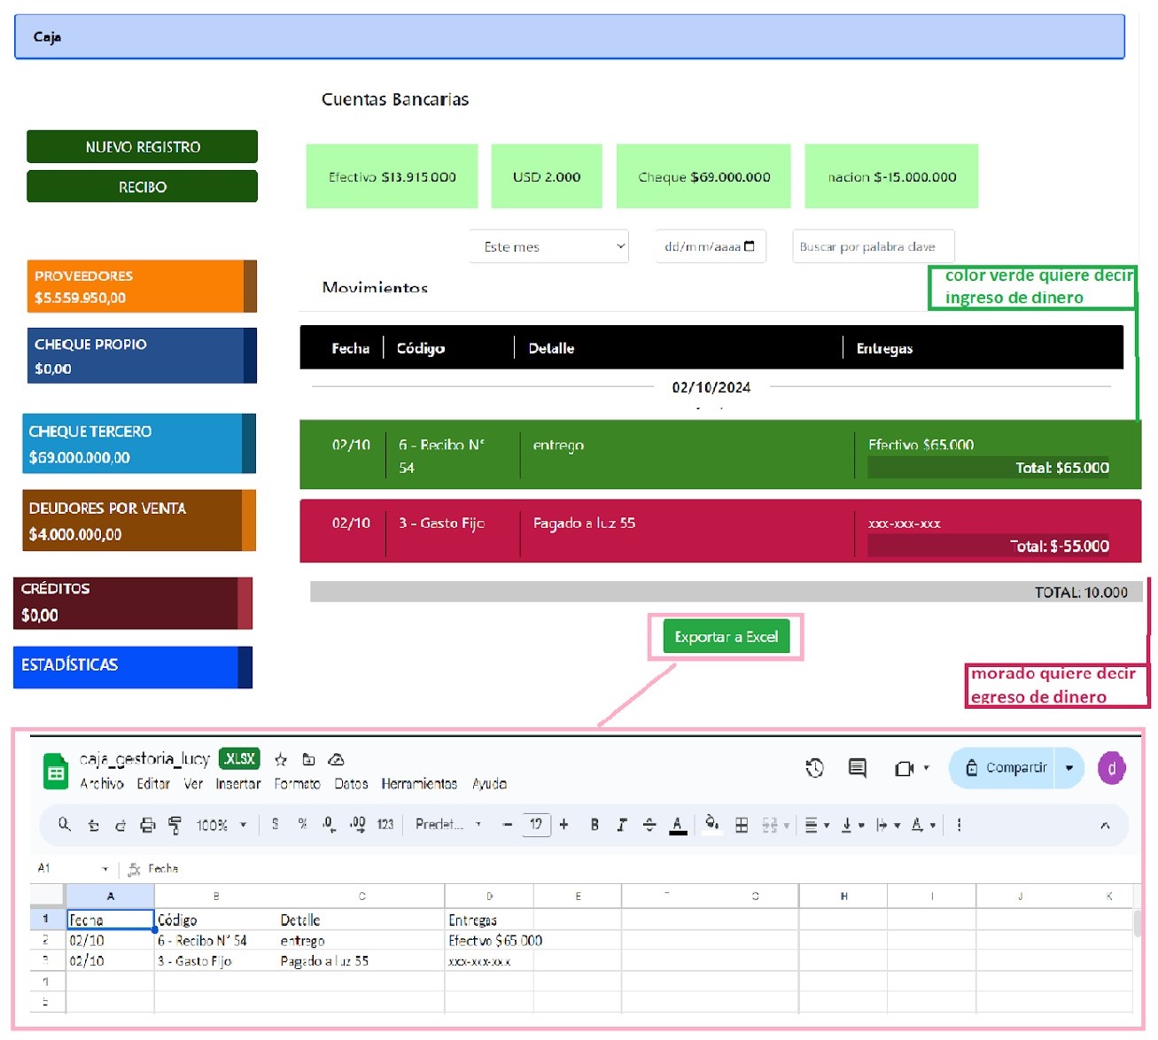Click the move-to-folder icon beside the file name
The image size is (1158, 1040).
click(308, 759)
